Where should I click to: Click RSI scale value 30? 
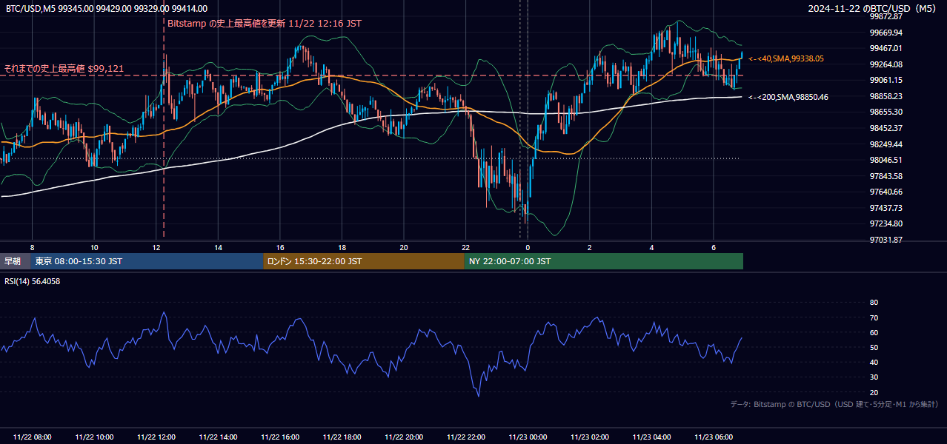coord(874,377)
